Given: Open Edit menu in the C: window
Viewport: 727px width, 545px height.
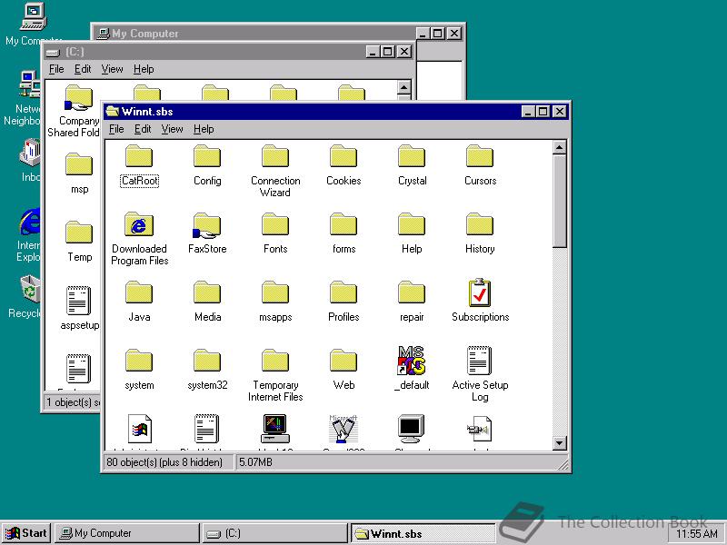Looking at the screenshot, I should click(x=83, y=69).
